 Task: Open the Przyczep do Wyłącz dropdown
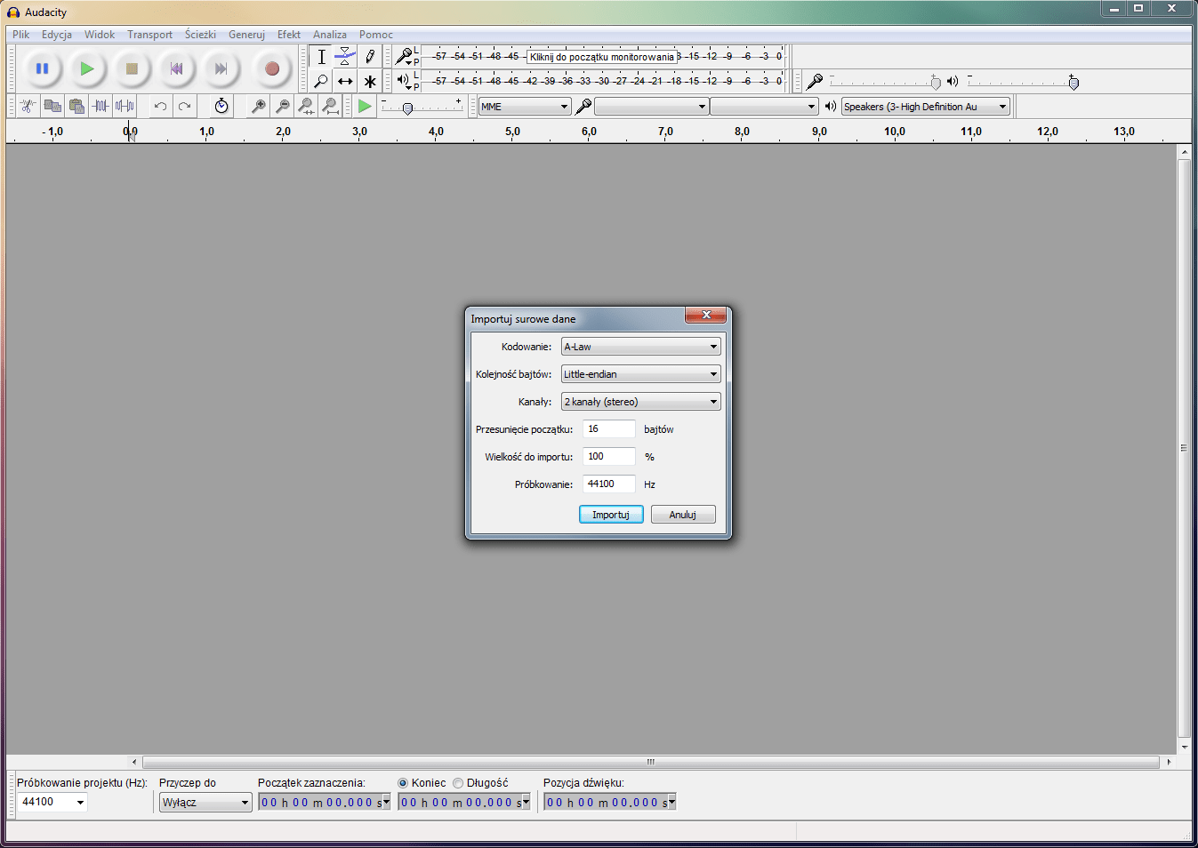(x=205, y=803)
